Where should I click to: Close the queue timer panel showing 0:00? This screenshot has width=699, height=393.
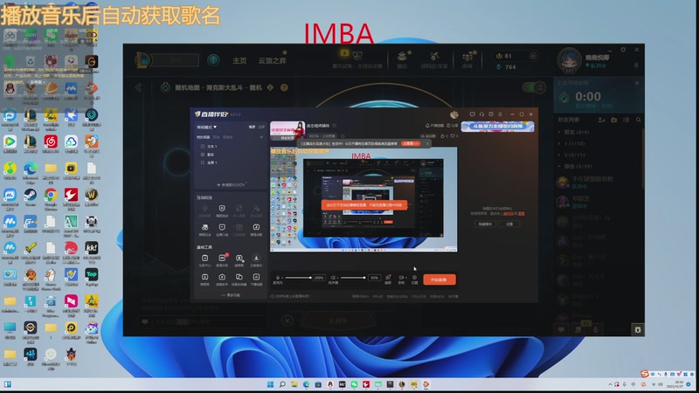click(637, 83)
